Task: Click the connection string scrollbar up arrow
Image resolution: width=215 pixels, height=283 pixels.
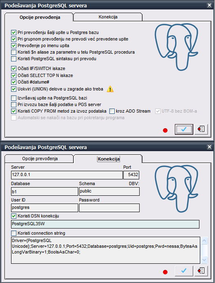Action: (x=204, y=240)
